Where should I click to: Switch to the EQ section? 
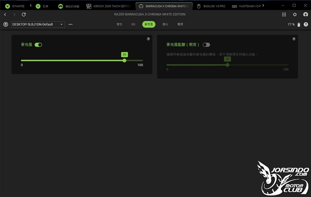(133, 24)
